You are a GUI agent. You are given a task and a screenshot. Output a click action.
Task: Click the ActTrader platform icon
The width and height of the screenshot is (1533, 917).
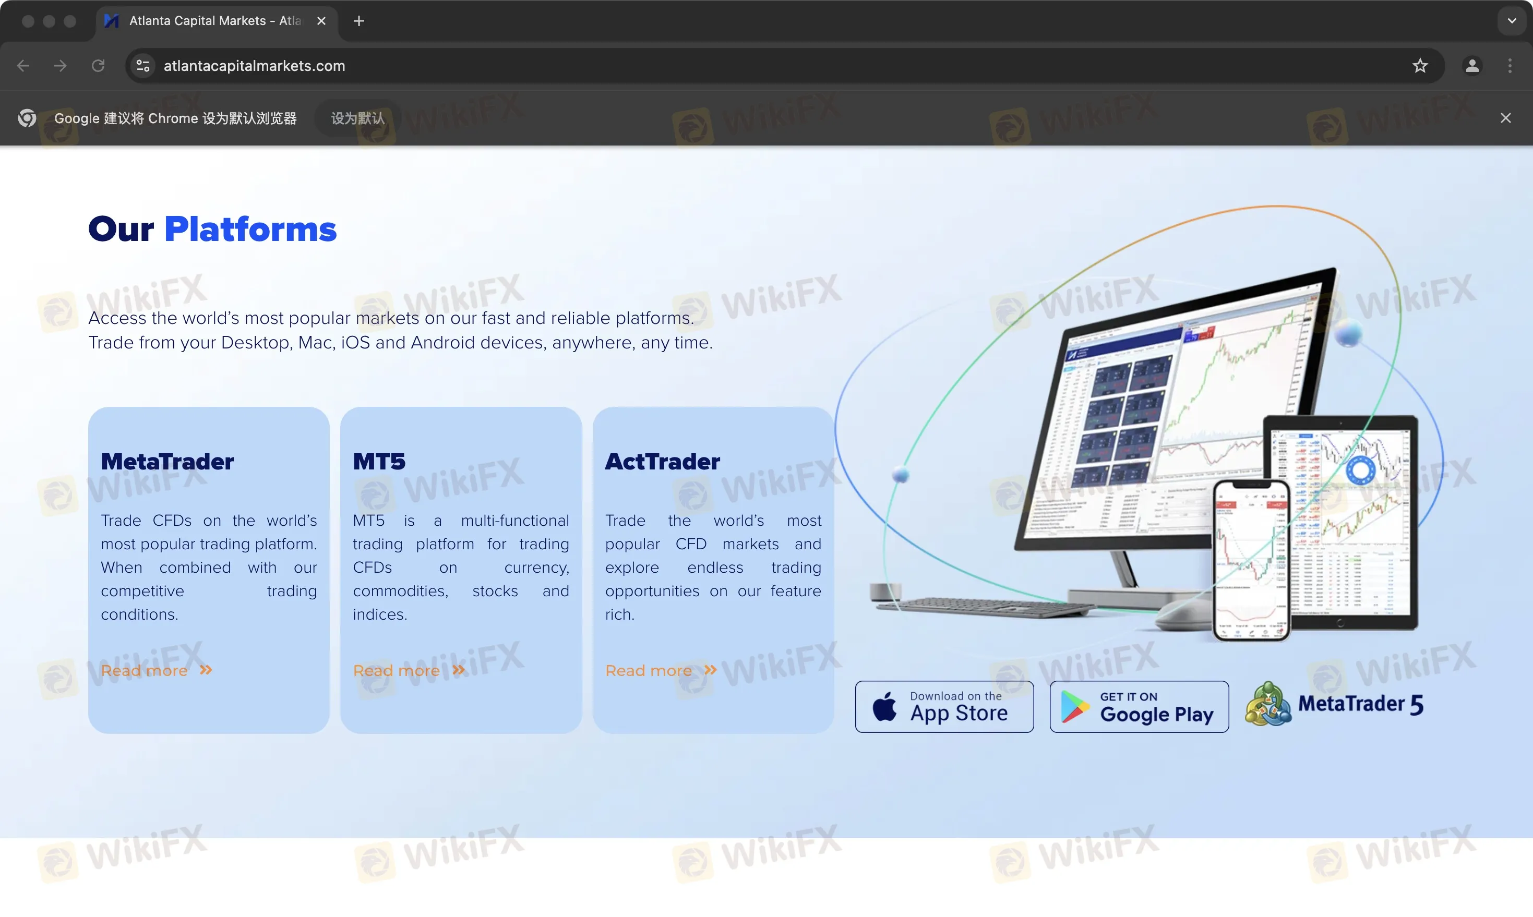tap(662, 461)
